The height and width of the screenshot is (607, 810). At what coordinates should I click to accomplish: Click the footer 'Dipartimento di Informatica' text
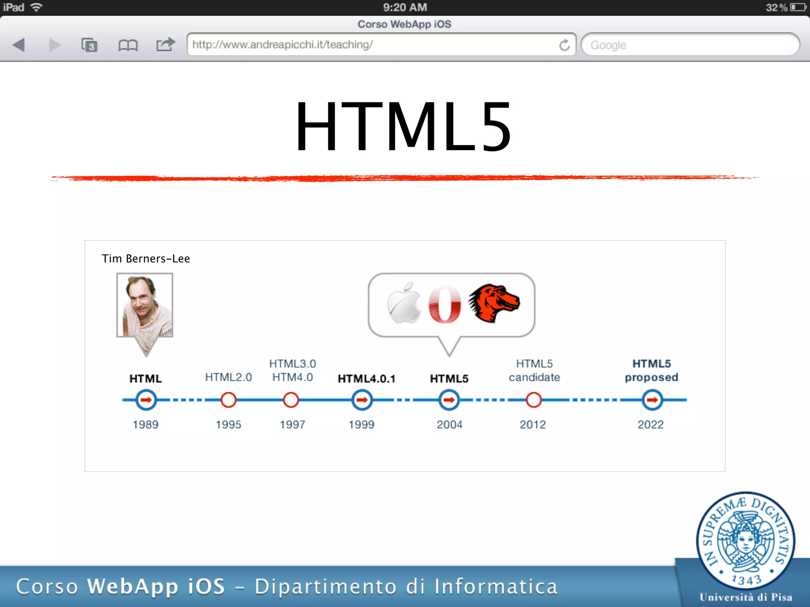[x=406, y=586]
